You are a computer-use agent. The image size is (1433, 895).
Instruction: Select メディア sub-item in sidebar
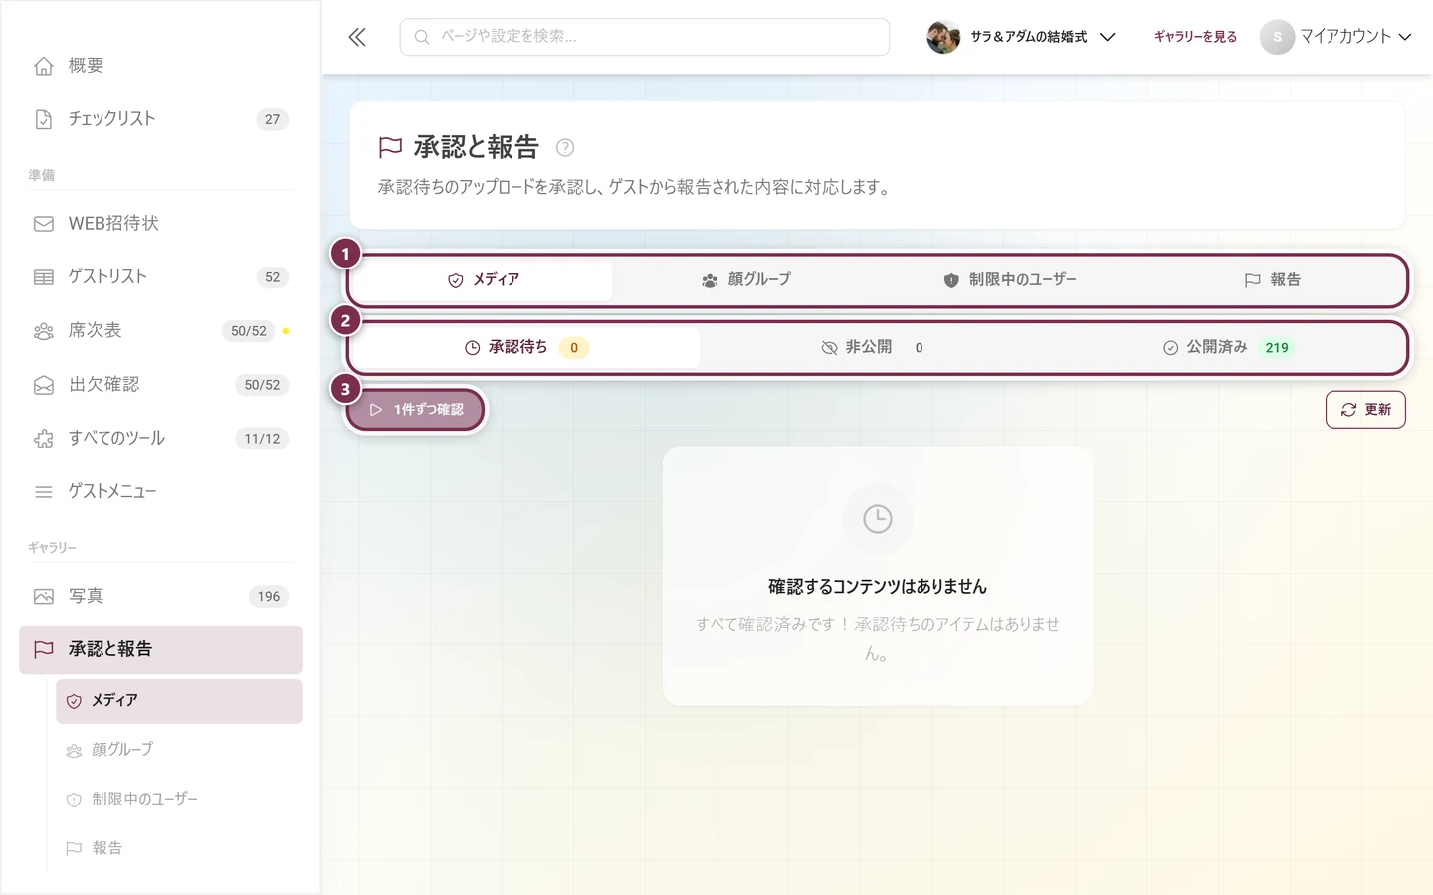click(179, 701)
